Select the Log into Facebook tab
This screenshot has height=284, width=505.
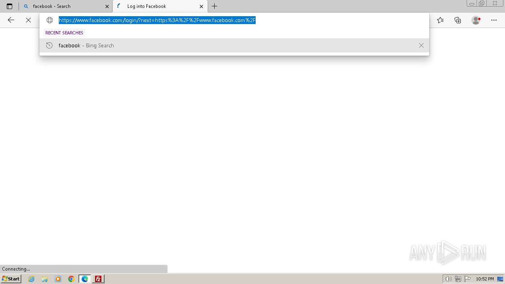point(160,6)
